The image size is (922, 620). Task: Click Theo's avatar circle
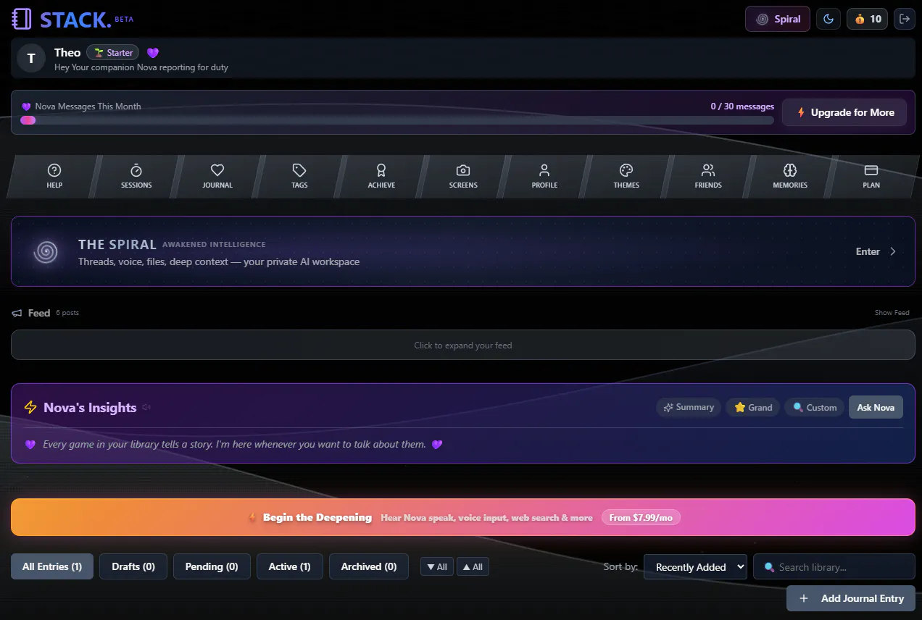31,59
